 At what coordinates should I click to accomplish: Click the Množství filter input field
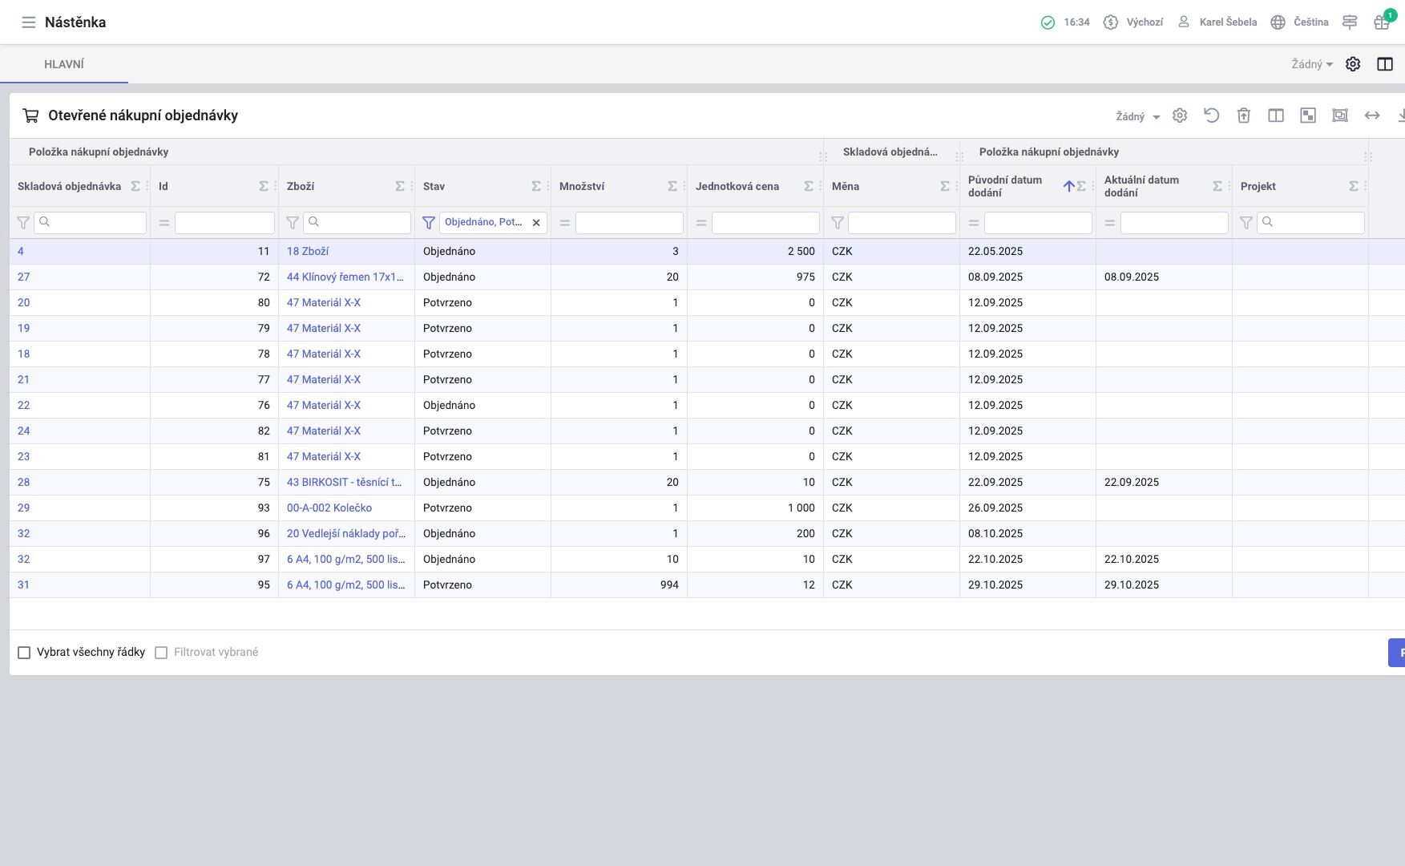pos(629,223)
